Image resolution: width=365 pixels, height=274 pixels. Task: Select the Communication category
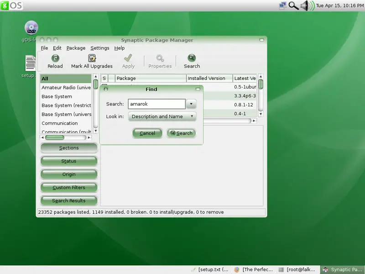click(x=66, y=123)
